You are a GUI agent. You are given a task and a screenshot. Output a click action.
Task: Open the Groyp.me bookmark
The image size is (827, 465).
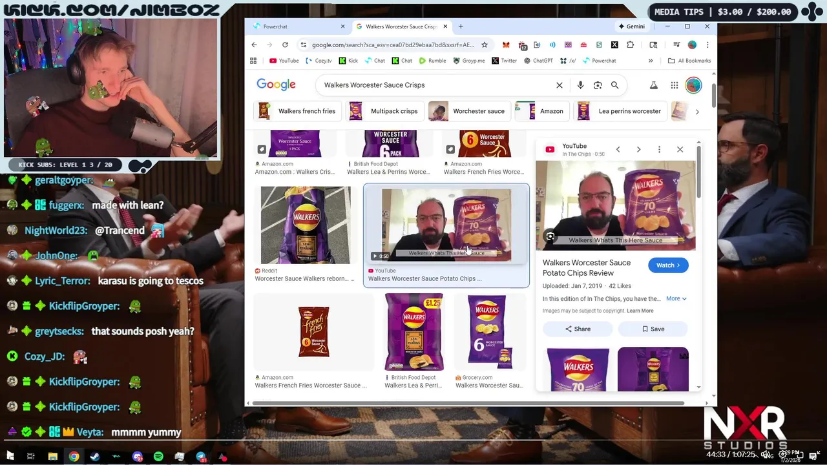(469, 61)
